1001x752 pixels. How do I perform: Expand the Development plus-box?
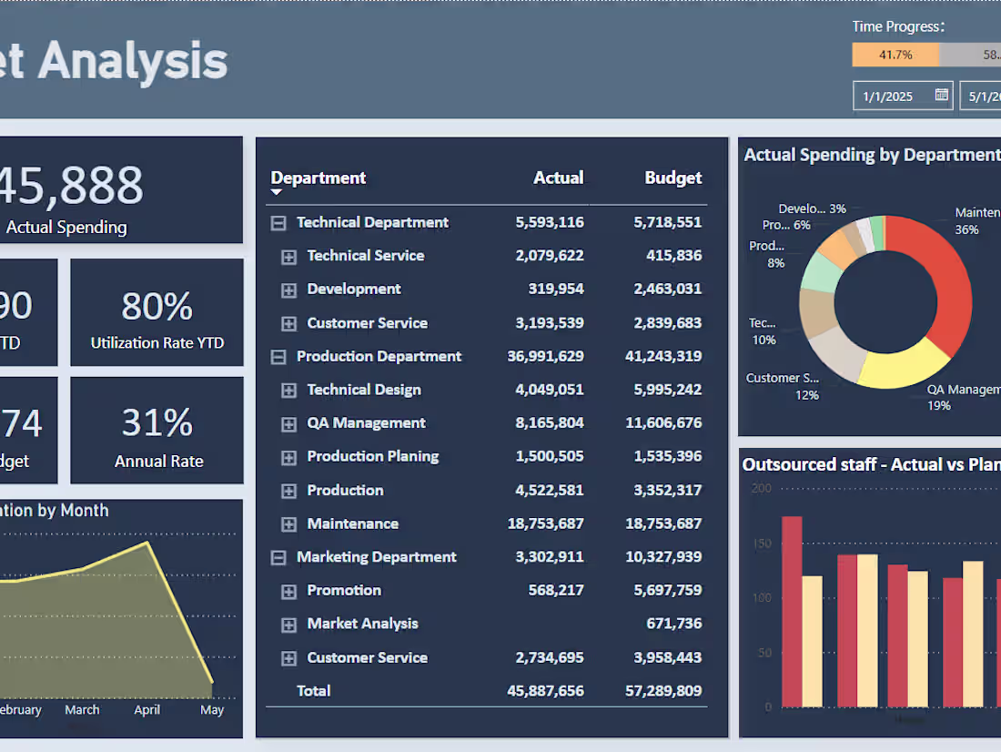click(288, 289)
